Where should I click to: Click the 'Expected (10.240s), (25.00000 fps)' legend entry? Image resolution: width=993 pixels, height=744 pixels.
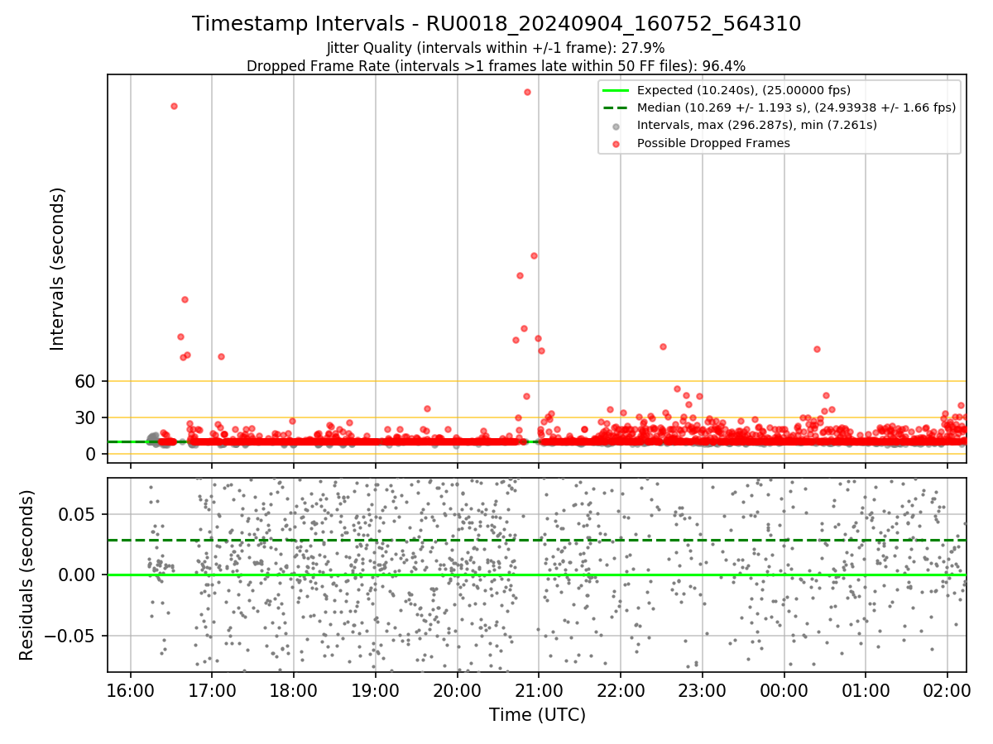tap(744, 90)
